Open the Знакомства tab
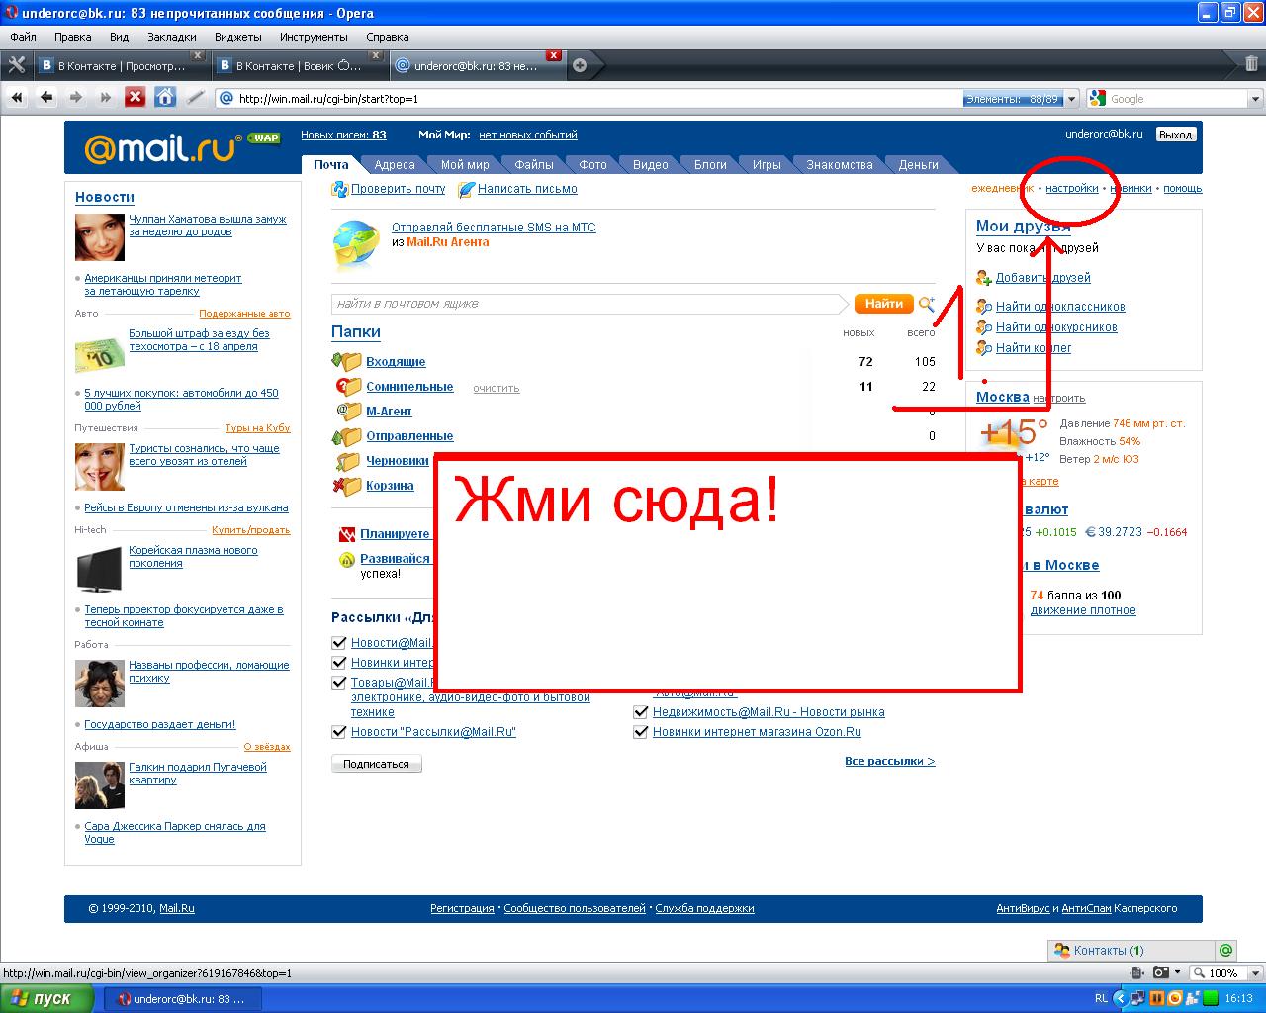 click(839, 165)
